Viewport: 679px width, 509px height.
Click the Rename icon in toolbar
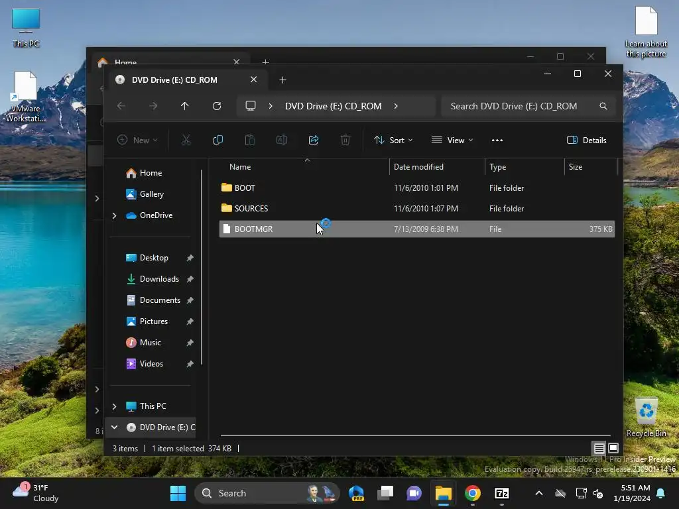pyautogui.click(x=282, y=140)
